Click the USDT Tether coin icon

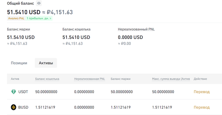[14, 92]
